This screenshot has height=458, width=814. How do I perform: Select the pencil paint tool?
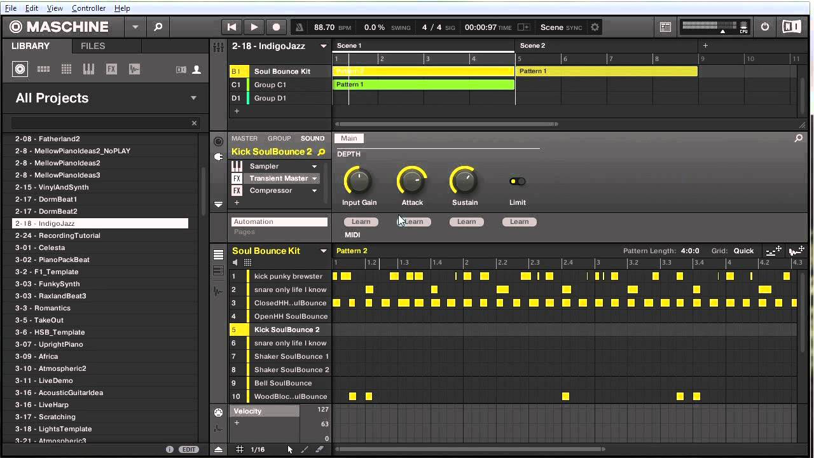pyautogui.click(x=305, y=449)
